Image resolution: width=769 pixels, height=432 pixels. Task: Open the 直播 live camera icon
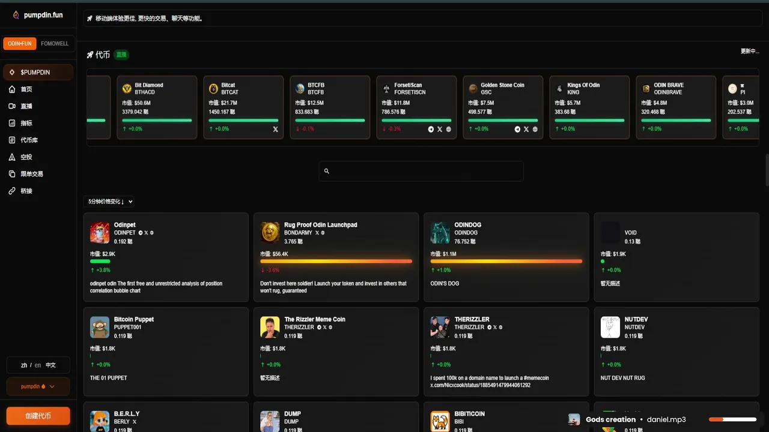coord(12,106)
